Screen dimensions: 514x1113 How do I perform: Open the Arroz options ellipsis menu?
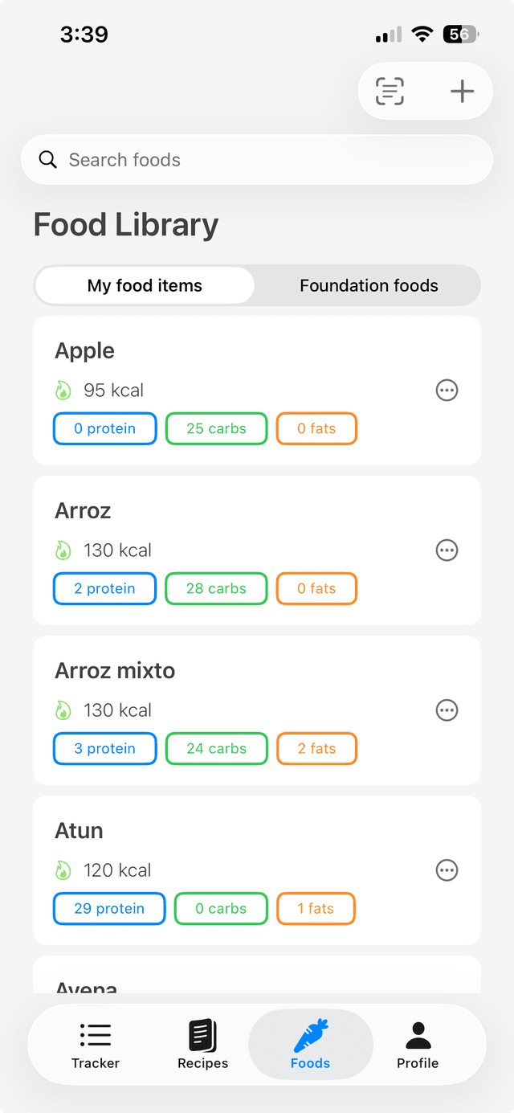click(x=447, y=550)
